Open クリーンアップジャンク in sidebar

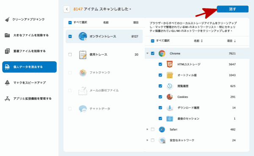pyautogui.click(x=28, y=19)
